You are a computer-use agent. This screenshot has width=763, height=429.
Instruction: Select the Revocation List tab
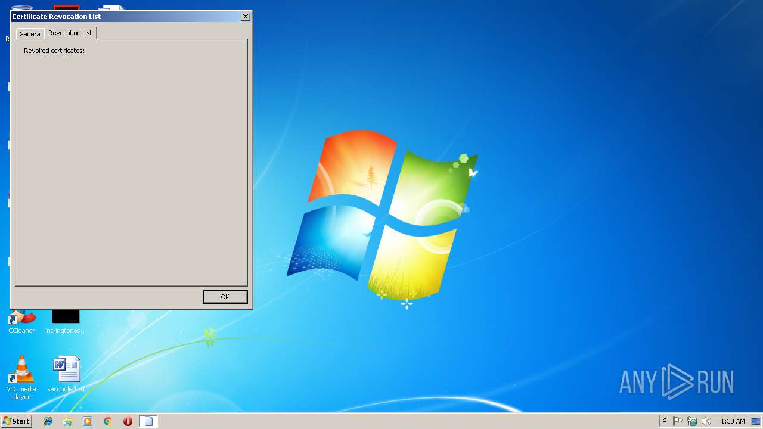click(x=70, y=33)
